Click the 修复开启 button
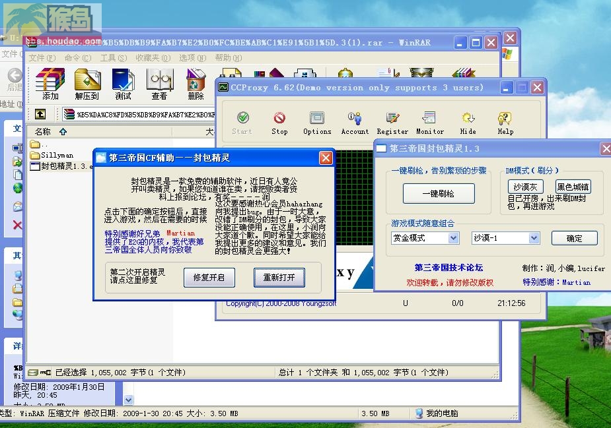The image size is (611, 428). [x=209, y=278]
